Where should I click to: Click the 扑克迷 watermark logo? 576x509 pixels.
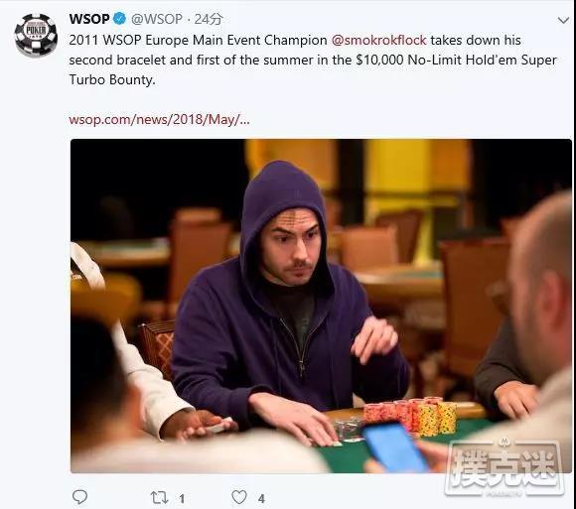504,466
